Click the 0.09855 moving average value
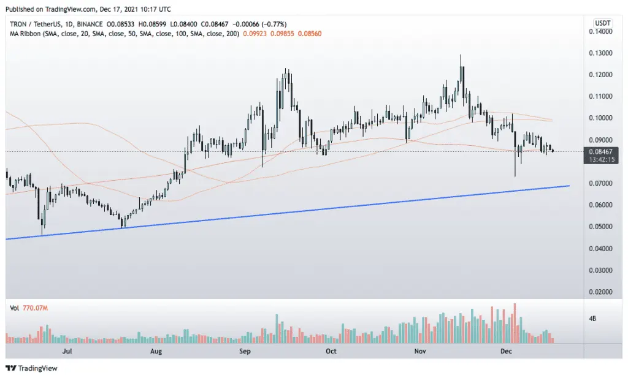This screenshot has width=628, height=378. click(x=282, y=34)
